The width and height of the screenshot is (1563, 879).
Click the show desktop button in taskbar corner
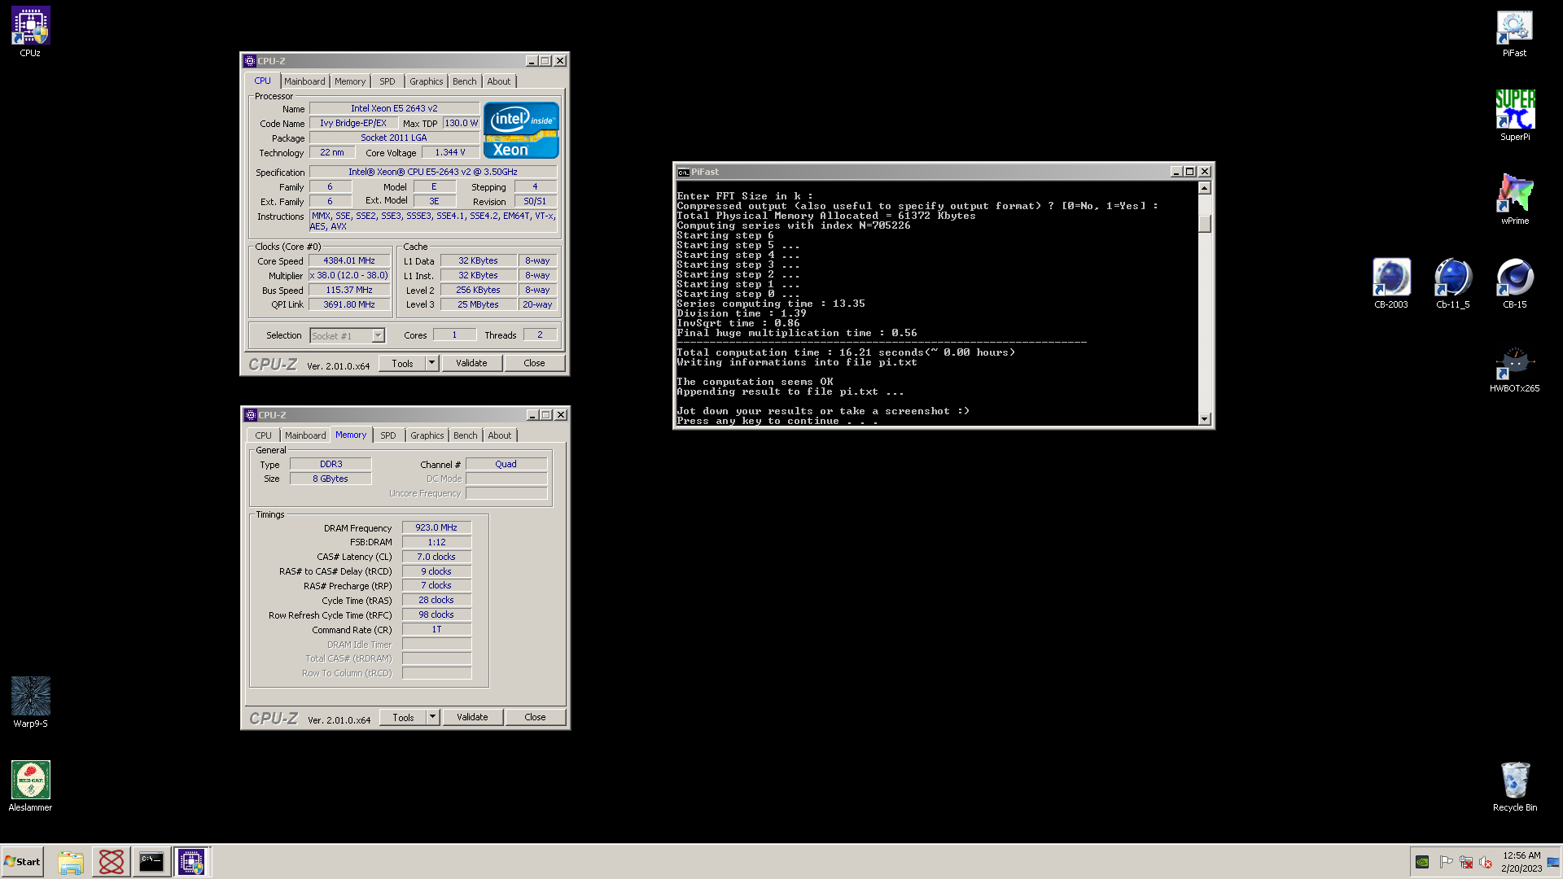click(1554, 862)
